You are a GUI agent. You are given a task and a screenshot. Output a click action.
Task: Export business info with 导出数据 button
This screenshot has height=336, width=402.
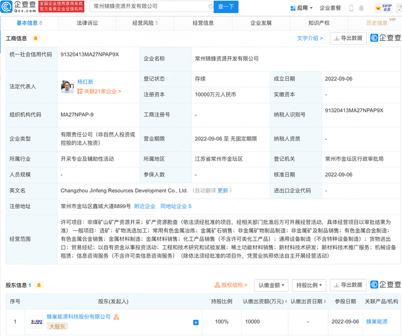click(348, 38)
